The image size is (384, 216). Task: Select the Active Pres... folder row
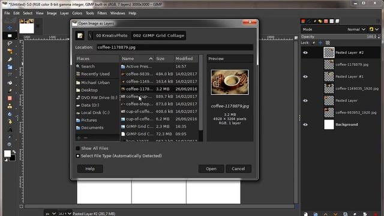(x=159, y=67)
